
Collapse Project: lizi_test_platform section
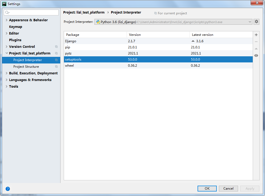tap(7, 53)
